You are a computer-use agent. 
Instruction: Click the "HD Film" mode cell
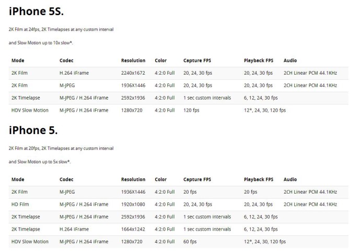[x=20, y=205]
